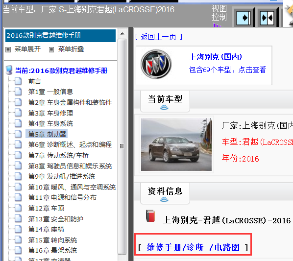Select the 当前车型 tab
Screen dimensions: 293x261
(165, 101)
